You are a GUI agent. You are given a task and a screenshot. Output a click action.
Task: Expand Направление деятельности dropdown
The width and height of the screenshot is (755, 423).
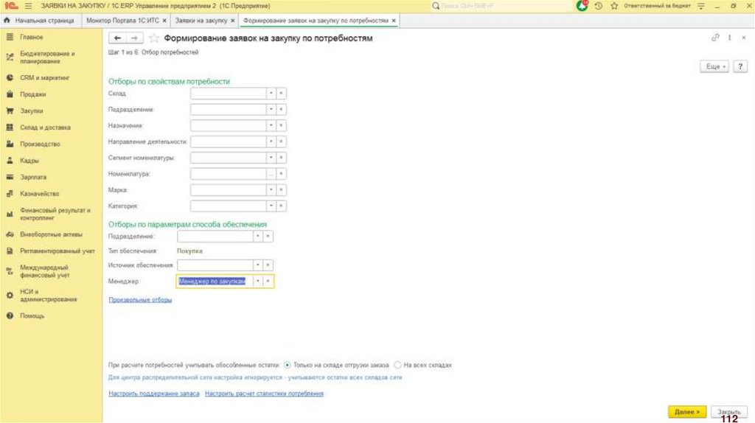pos(271,141)
